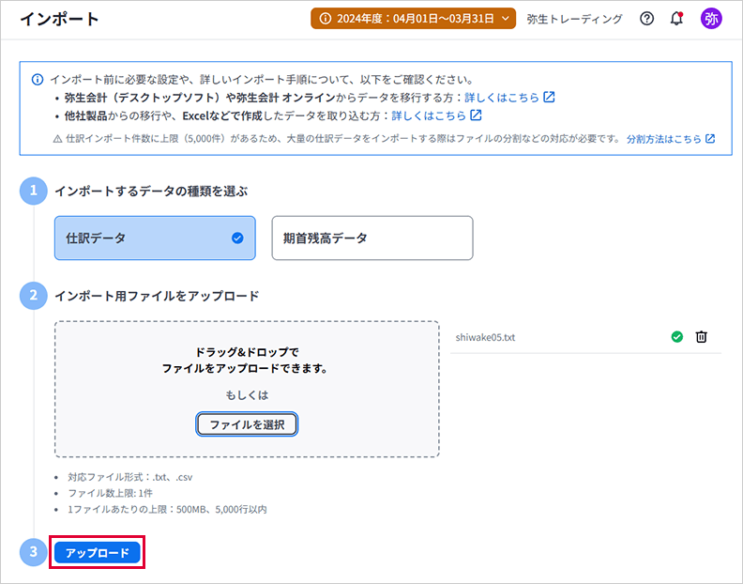
Task: Open 詳しくはこちら link for 弥生会計 migration
Action: pyautogui.click(x=502, y=97)
